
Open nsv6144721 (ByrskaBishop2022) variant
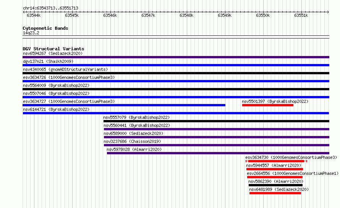coord(56,109)
